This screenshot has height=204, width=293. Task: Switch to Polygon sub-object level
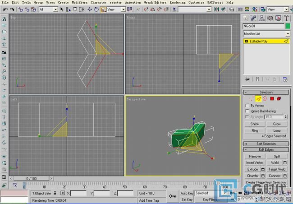tap(272, 99)
